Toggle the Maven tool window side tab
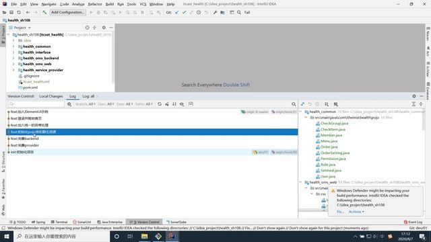The image size is (431, 242). [428, 34]
